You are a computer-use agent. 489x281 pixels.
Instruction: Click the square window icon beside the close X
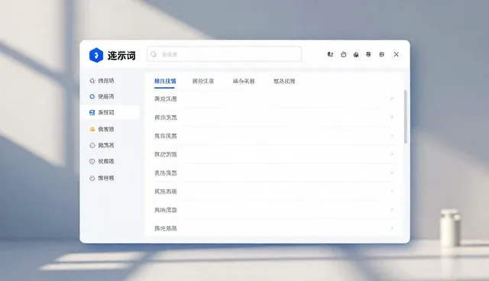[x=381, y=54]
